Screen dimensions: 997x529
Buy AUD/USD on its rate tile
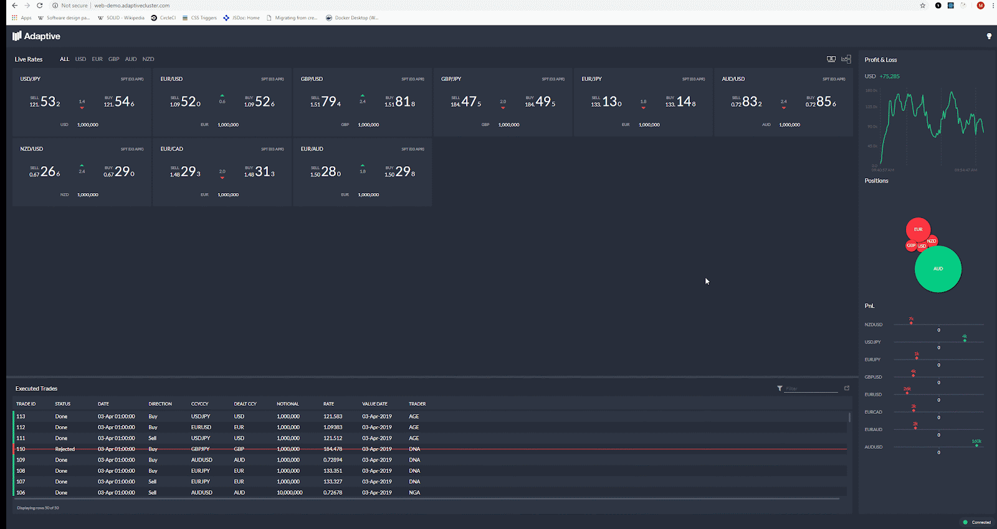(821, 102)
